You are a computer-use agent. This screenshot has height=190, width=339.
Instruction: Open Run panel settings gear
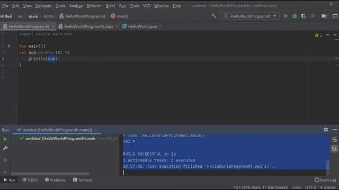(326, 129)
